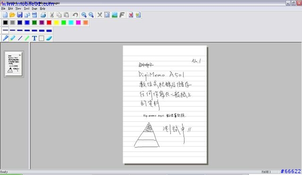Click the landscape picture icon

(x=115, y=15)
